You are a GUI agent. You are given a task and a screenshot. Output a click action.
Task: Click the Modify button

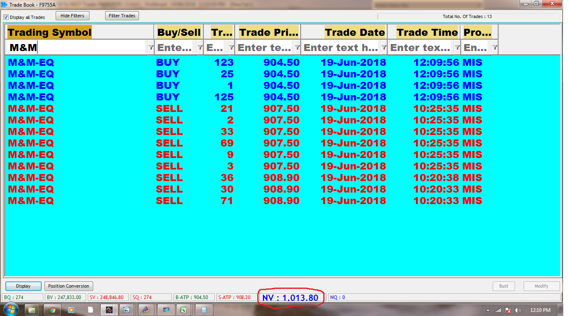coord(541,286)
